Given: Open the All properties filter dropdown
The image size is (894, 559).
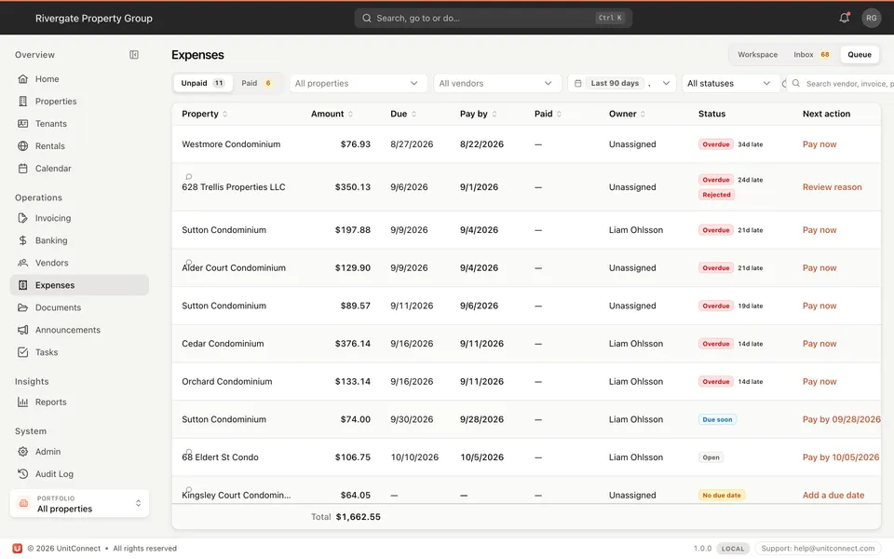Looking at the screenshot, I should tap(358, 83).
